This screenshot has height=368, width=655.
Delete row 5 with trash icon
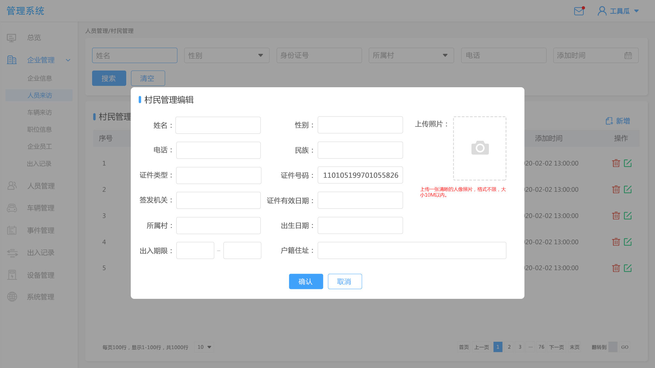point(616,268)
